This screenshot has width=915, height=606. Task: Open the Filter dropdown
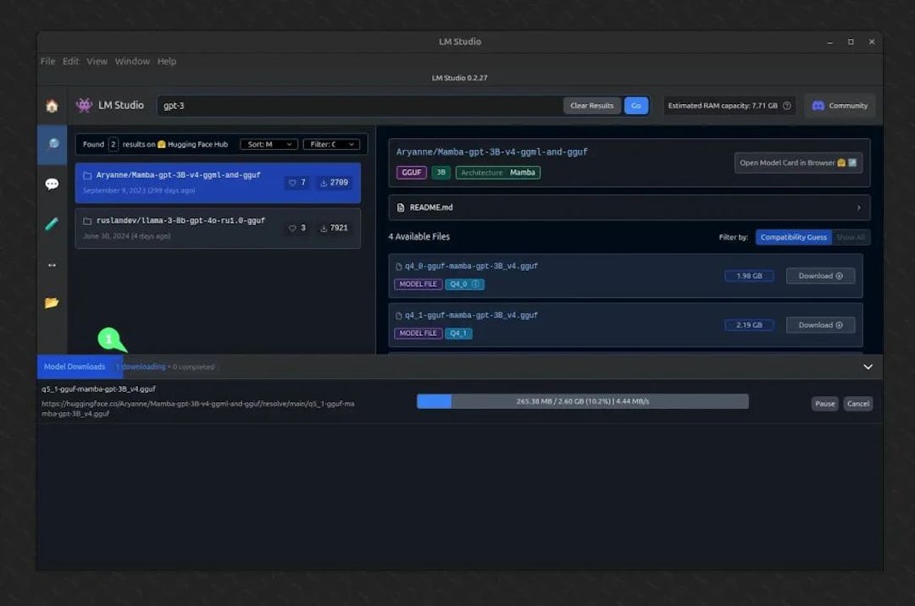click(331, 144)
